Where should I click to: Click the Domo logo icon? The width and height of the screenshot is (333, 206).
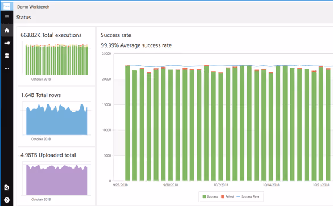tap(7, 7)
